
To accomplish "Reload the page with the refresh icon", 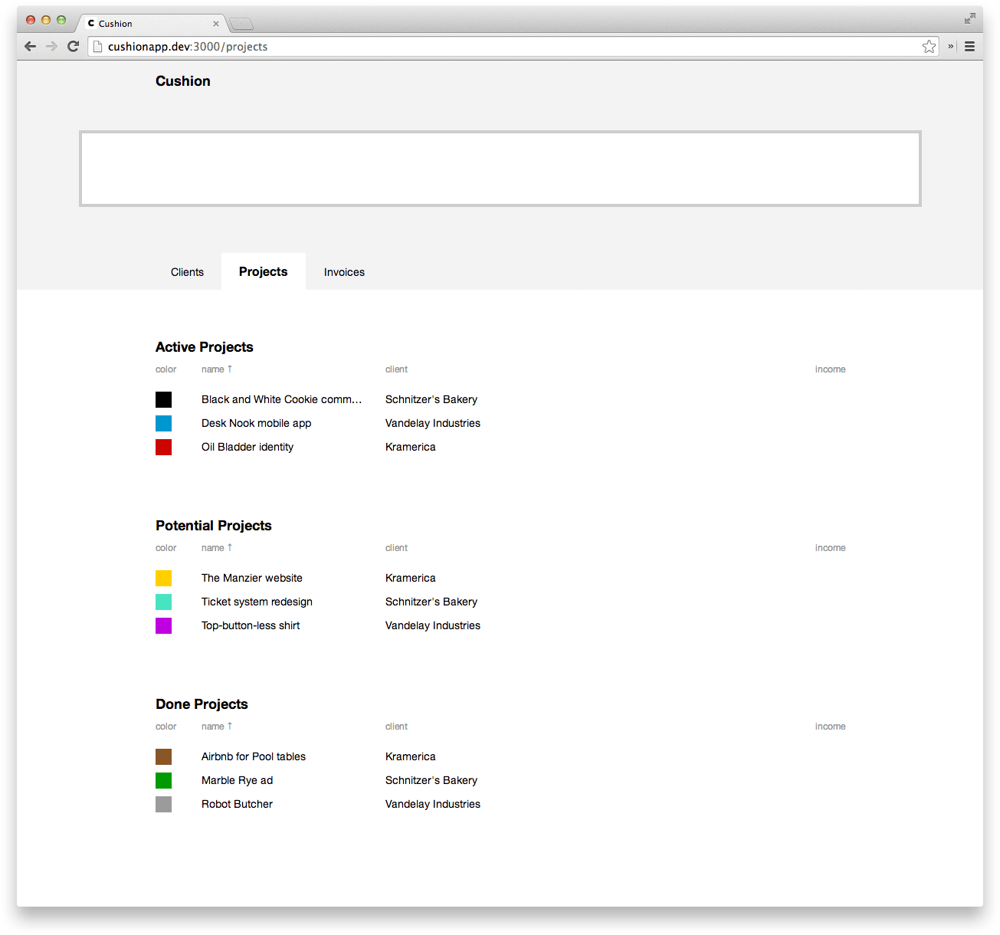I will (74, 46).
